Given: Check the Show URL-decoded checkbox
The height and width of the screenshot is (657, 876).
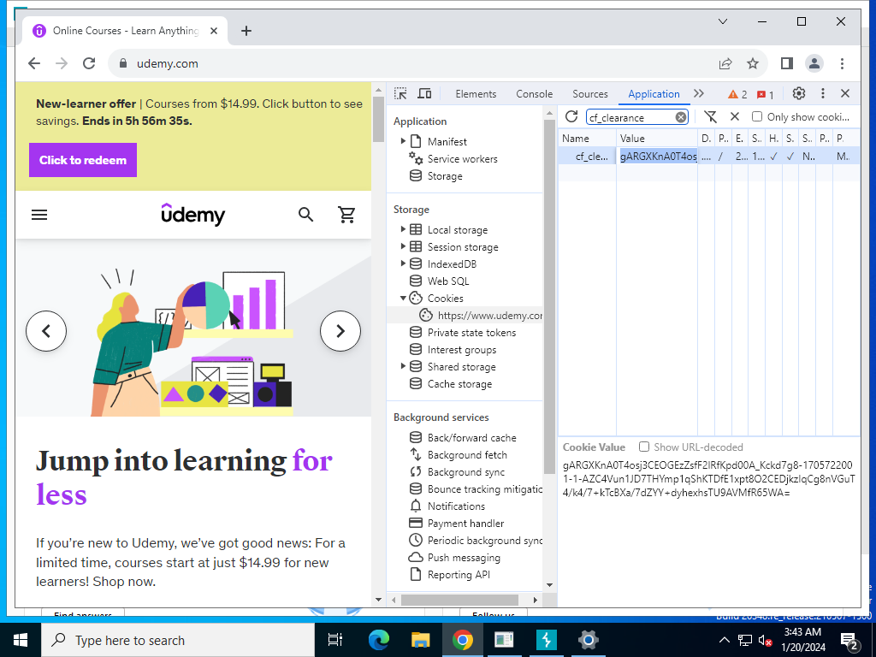Looking at the screenshot, I should pyautogui.click(x=644, y=447).
